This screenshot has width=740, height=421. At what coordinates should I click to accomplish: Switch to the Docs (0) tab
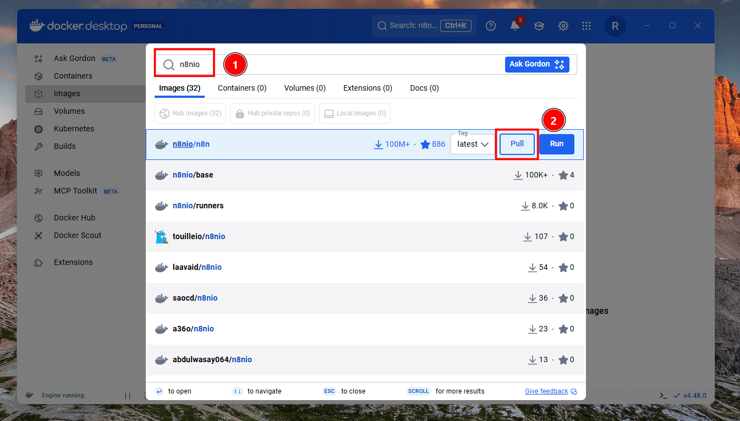coord(425,88)
